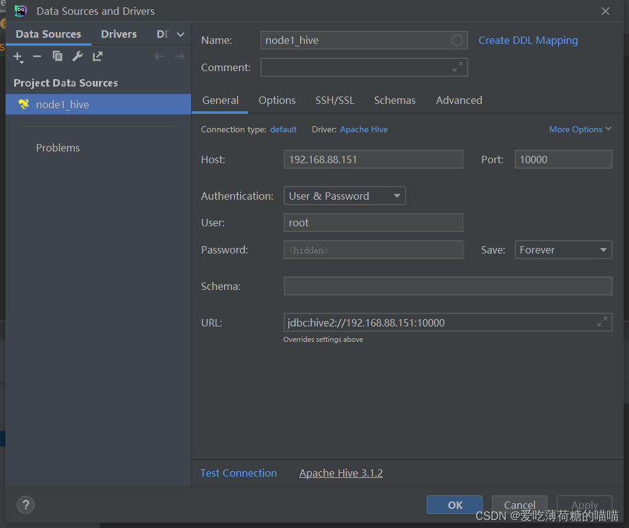Screen dimensions: 629x528
Task: Click 'Overrides settings above' hint text
Action: click(323, 339)
